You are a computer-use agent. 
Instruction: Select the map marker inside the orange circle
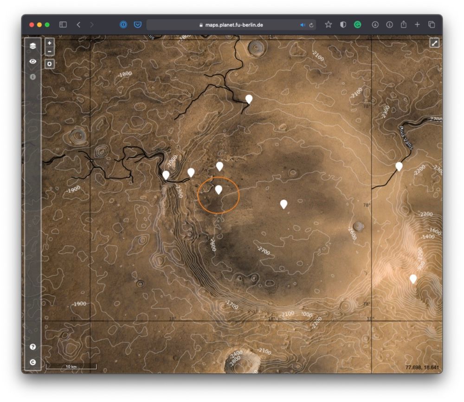click(219, 189)
